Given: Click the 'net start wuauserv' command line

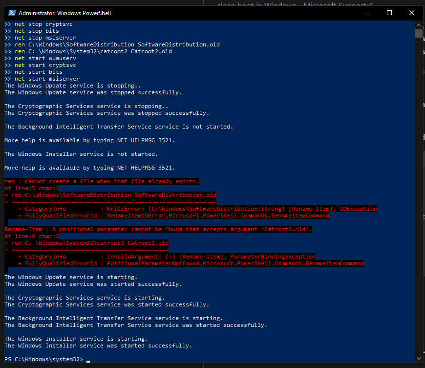Looking at the screenshot, I should coord(41,58).
